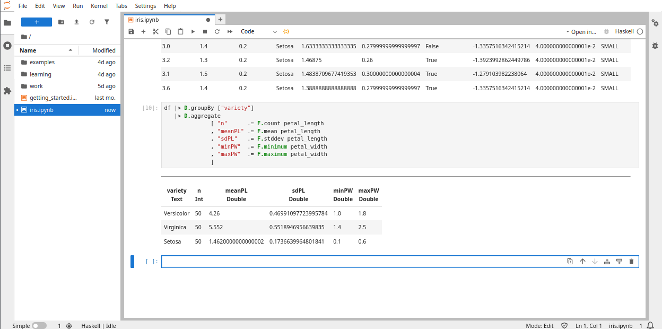Create a new folder in file browser
Screen dimensions: 662x329
(x=62, y=22)
